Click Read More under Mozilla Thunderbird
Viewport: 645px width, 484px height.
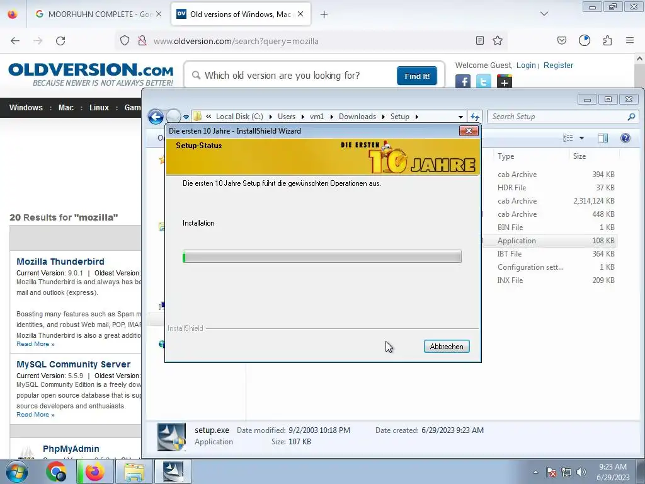[35, 344]
